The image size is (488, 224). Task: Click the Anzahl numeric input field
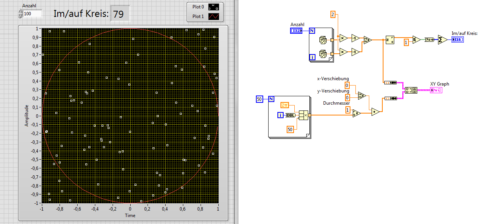click(32, 14)
